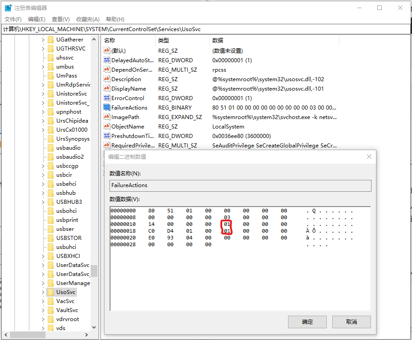
Task: Click the icon beside ObjectName value
Action: (107, 126)
